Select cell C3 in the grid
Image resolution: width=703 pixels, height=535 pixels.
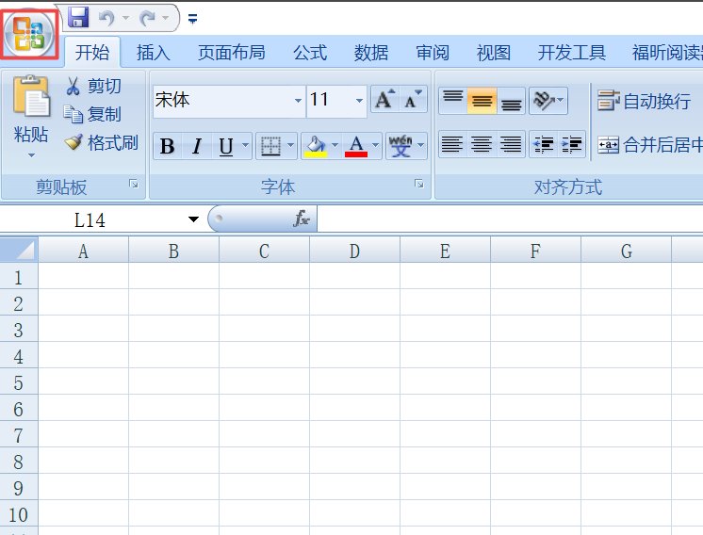tap(264, 331)
